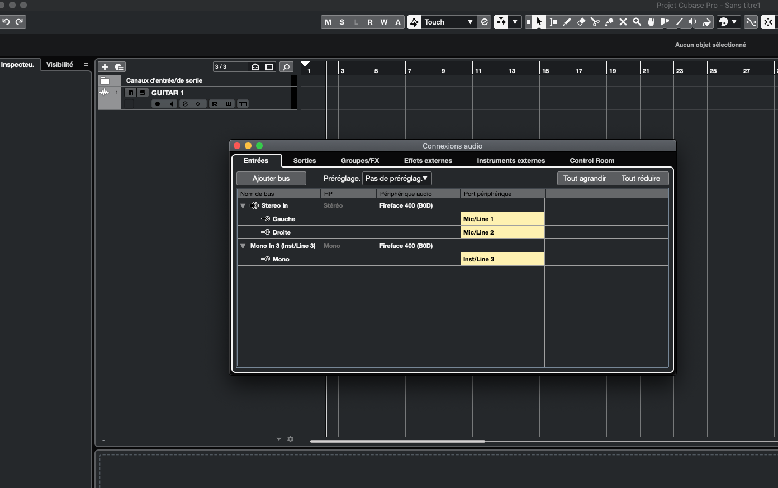Select the Eraser tool in toolbar
The image size is (778, 488).
coord(581,22)
